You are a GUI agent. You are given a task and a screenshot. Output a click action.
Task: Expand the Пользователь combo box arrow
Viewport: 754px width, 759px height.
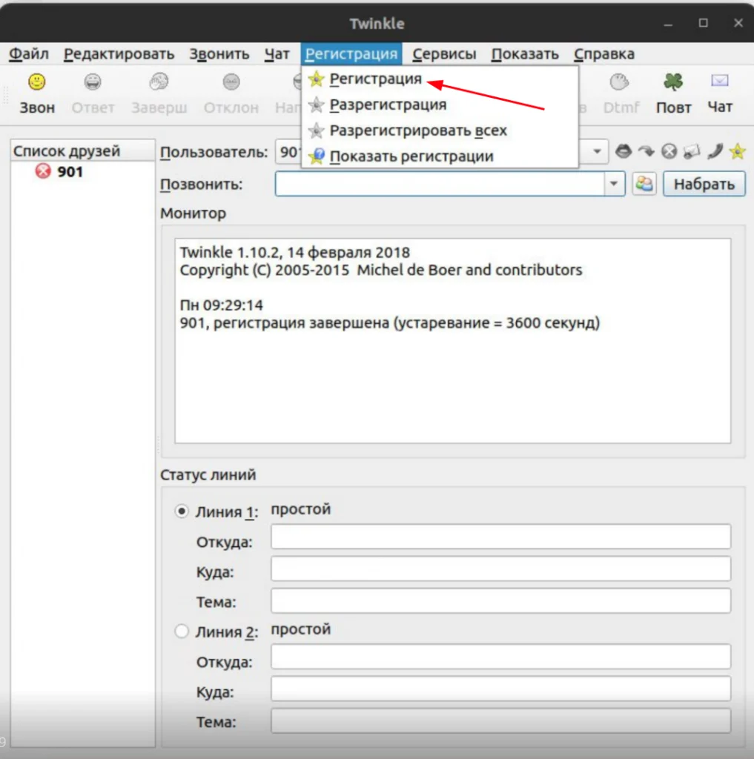(x=597, y=151)
